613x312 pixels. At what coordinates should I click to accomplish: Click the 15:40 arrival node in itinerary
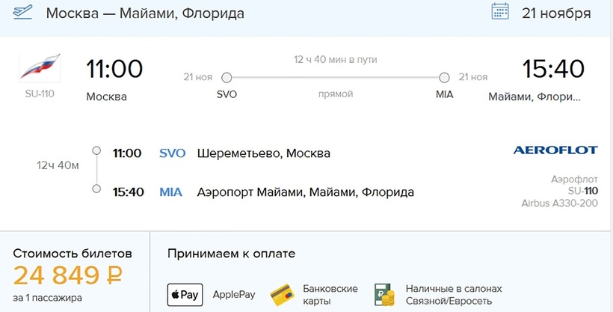pos(96,190)
